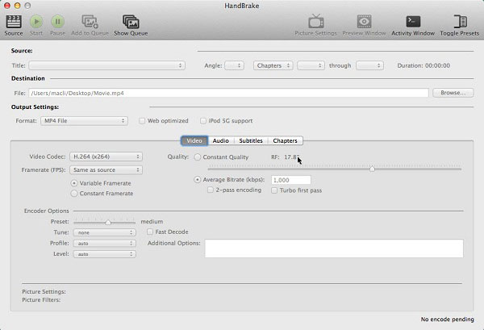Click the 'Picture Settings:' summary label
The width and height of the screenshot is (484, 330).
(x=44, y=292)
